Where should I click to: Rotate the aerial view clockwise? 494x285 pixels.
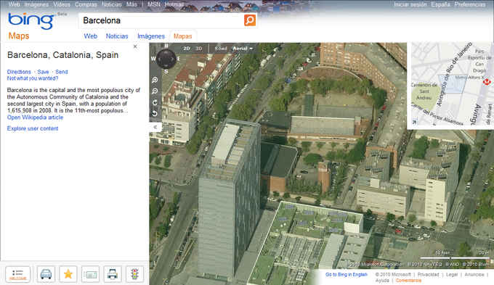155,102
